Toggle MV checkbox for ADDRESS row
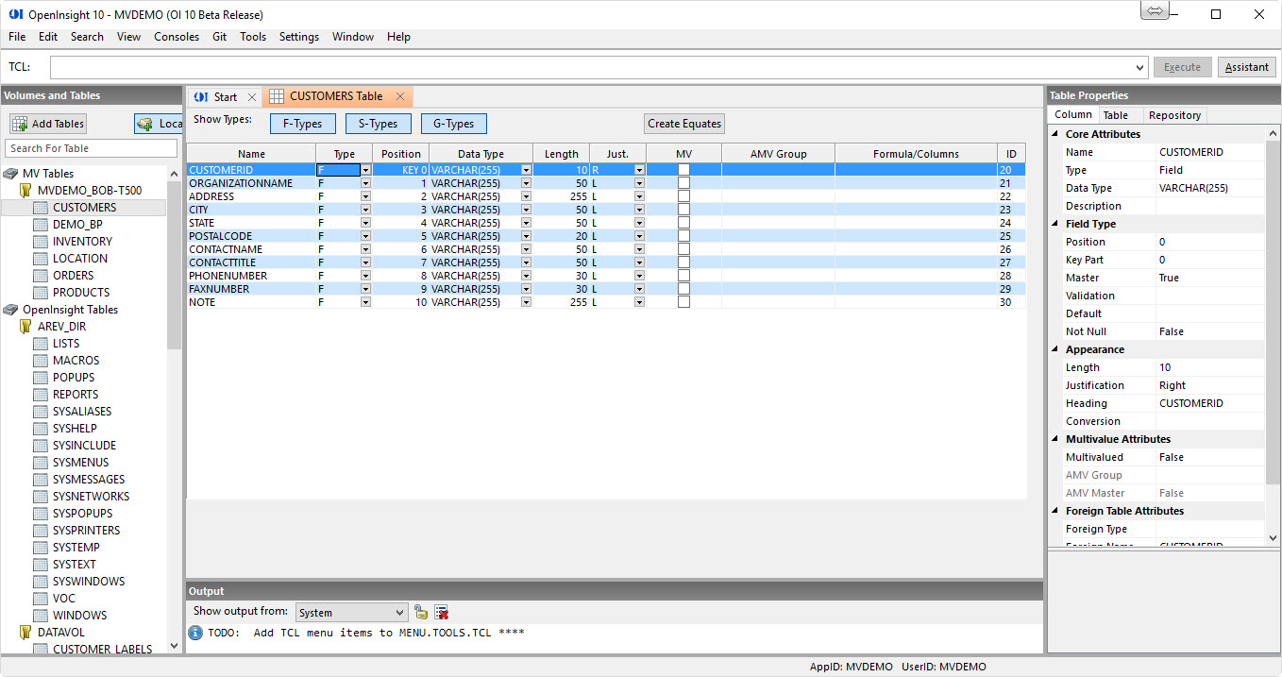Screen dimensions: 1282x677 683,196
